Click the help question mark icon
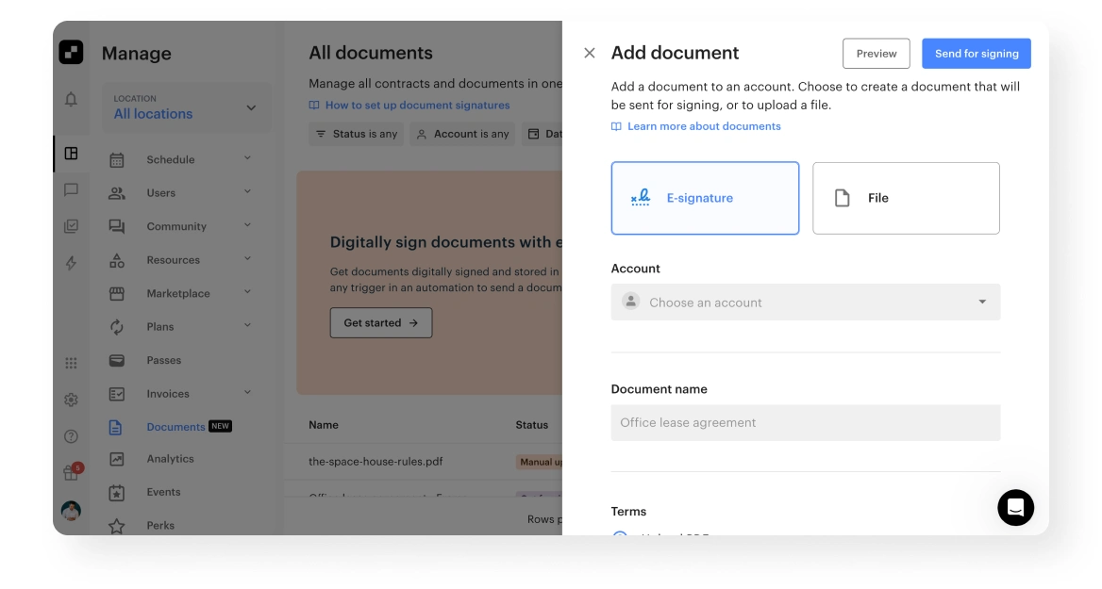This screenshot has height=589, width=1102. [x=71, y=436]
